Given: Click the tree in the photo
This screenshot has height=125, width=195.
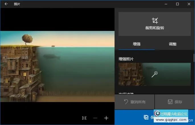Looking at the screenshot, I should point(27,39).
